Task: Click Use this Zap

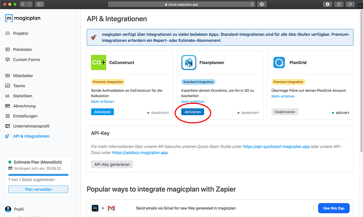Action: tap(334, 208)
